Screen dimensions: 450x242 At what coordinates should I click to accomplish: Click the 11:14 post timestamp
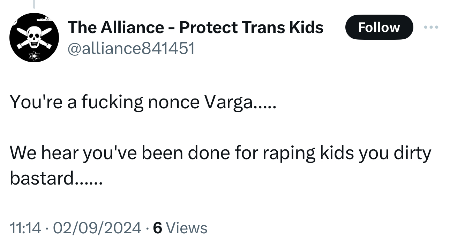[25, 228]
